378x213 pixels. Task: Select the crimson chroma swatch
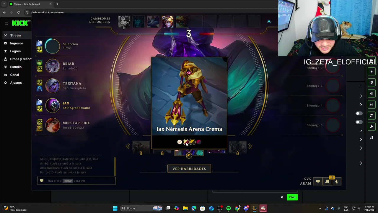coord(199,142)
